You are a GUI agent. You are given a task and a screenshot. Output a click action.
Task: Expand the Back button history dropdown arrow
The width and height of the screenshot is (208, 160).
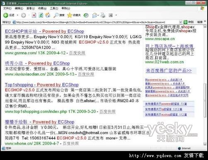coord(17,15)
